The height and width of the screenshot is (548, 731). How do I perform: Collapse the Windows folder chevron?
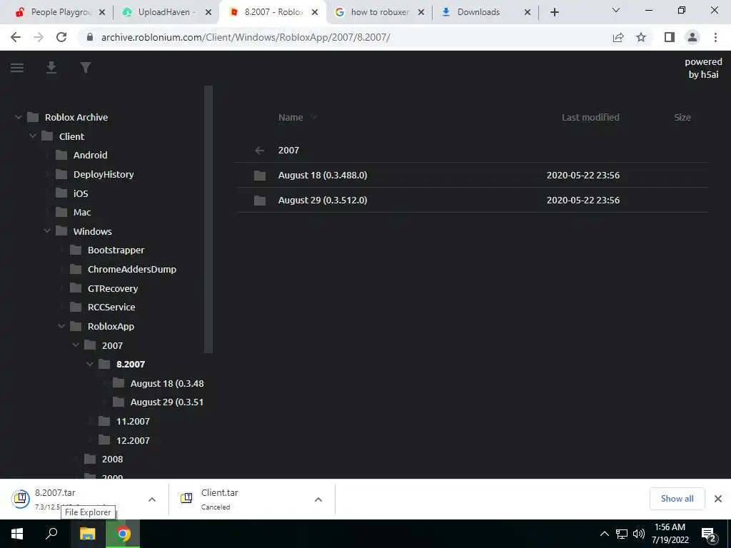(47, 230)
